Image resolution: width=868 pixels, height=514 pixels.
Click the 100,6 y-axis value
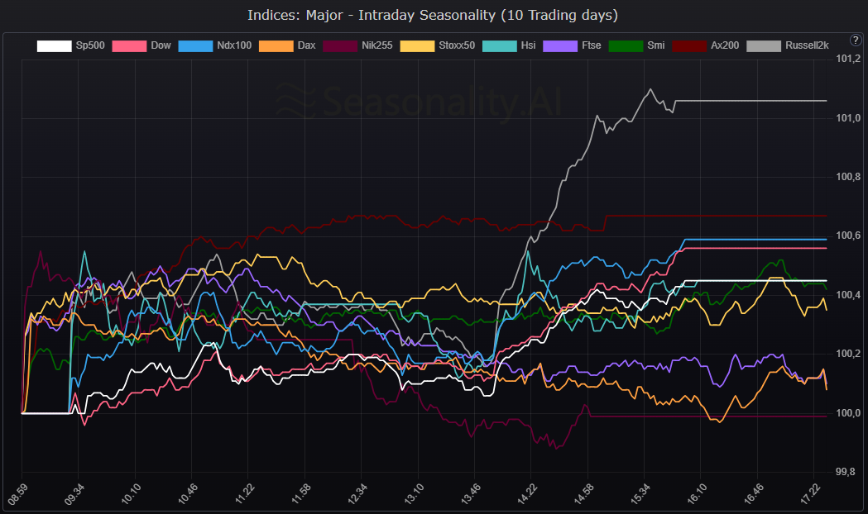(847, 236)
